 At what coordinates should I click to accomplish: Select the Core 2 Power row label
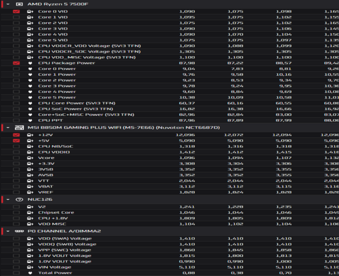(x=57, y=80)
